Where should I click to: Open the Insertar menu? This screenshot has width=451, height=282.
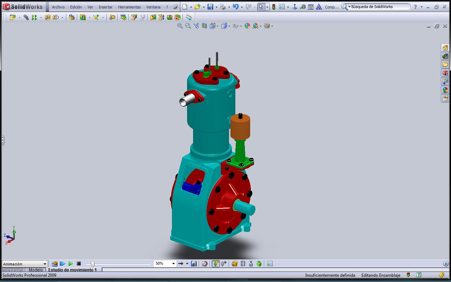pyautogui.click(x=105, y=7)
